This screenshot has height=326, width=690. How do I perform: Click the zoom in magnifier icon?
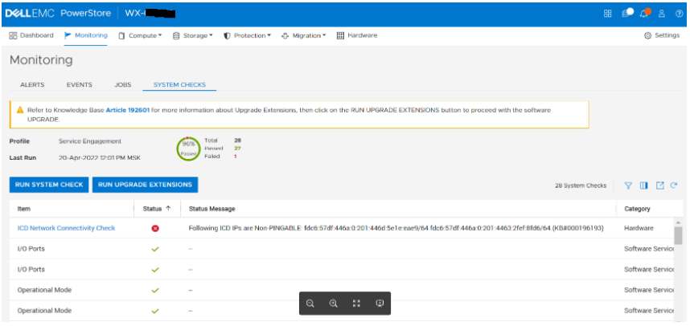pyautogui.click(x=334, y=304)
